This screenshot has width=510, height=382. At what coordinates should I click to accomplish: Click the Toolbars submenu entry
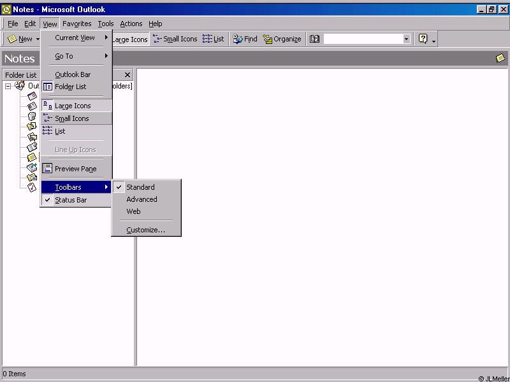pyautogui.click(x=76, y=187)
